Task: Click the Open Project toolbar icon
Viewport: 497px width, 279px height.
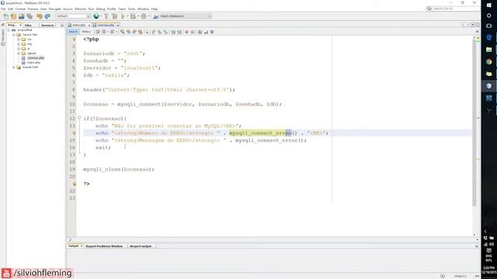Action: click(22, 16)
